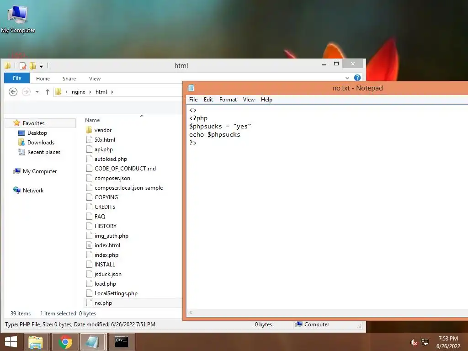Viewport: 468px width, 351px height.
Task: Click the Explorer Forward arrow
Action: [x=26, y=92]
